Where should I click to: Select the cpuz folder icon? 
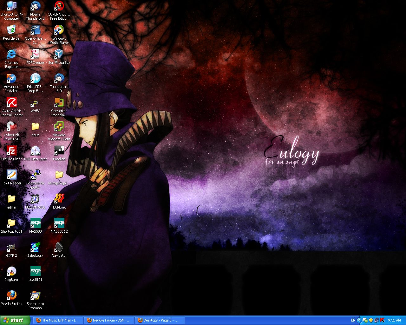pyautogui.click(x=35, y=129)
